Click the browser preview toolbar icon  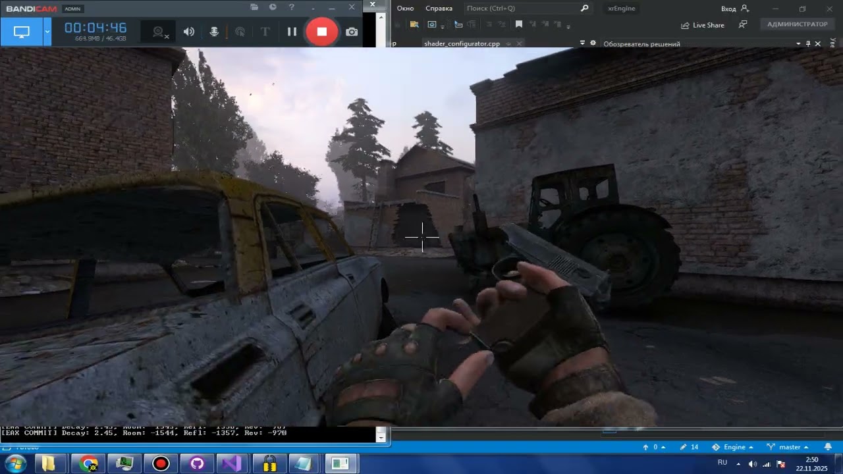pos(432,25)
